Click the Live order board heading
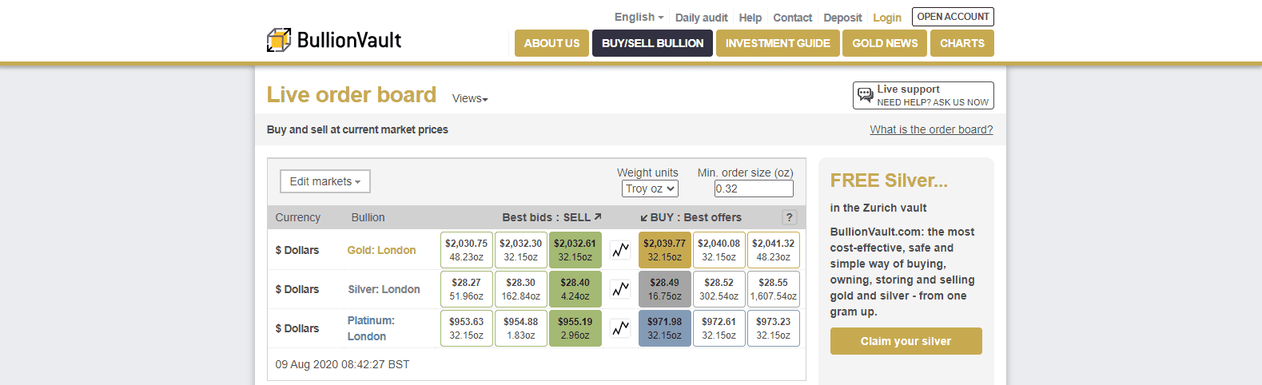 point(352,94)
